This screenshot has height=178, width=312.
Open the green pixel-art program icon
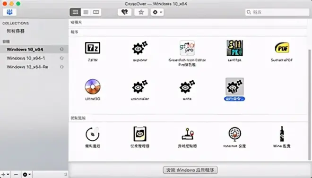234,48
